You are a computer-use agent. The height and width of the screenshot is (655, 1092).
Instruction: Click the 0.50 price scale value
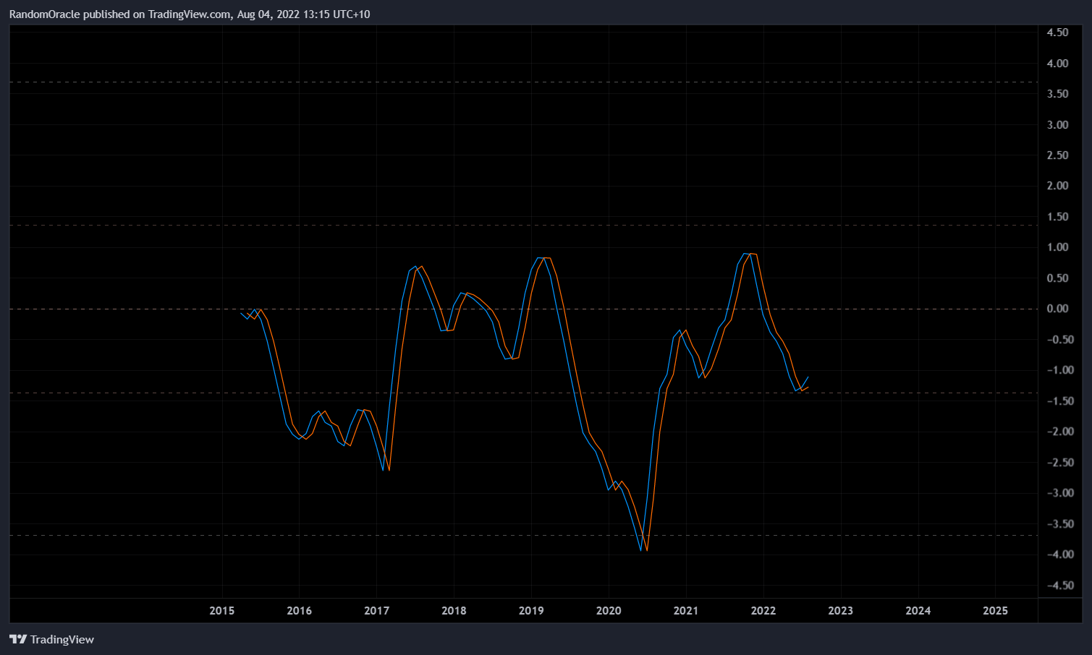point(1057,278)
